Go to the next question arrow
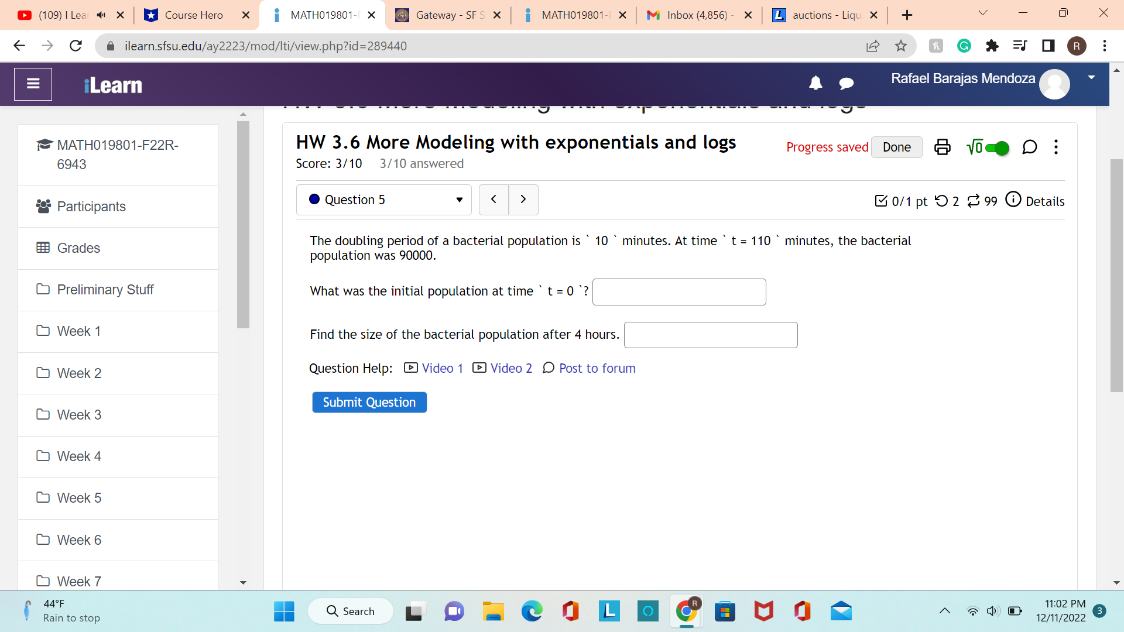Image resolution: width=1124 pixels, height=632 pixels. pos(523,200)
